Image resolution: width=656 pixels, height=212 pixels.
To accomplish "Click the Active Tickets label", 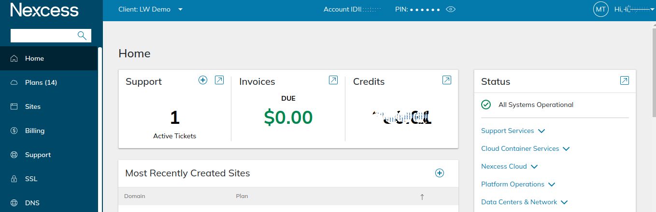I will click(x=175, y=136).
